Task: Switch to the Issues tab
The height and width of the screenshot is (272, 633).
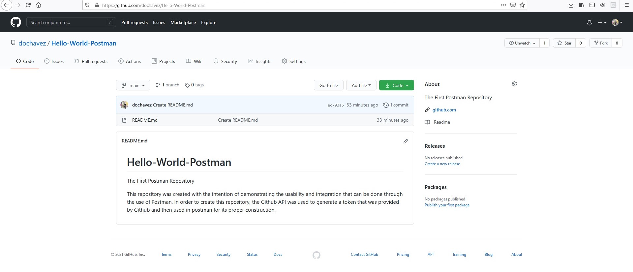Action: [54, 61]
